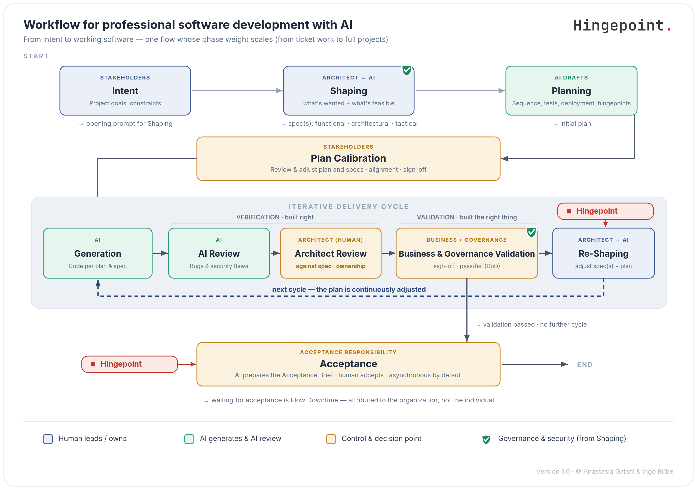Image resolution: width=697 pixels, height=490 pixels.
Task: Click the red square in the upper Hingepoint badge
Action: tap(569, 211)
